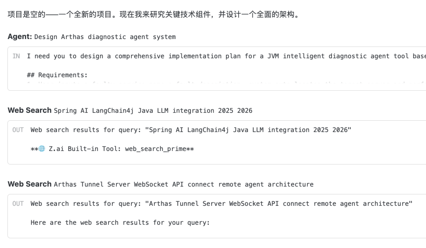The width and height of the screenshot is (426, 248).
Task: Click the IN badge in Agent block
Action: click(16, 56)
